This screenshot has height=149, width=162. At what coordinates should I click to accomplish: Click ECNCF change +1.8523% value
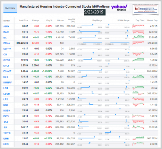pyautogui.click(x=47, y=71)
